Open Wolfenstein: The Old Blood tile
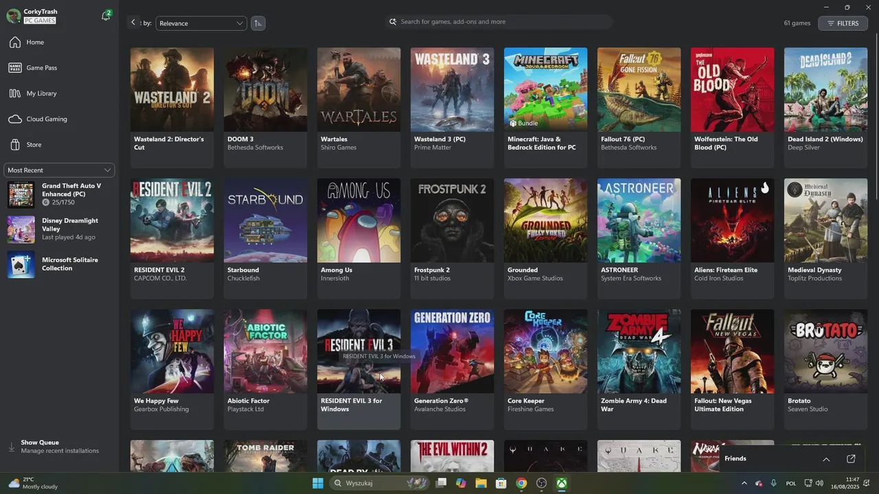This screenshot has width=879, height=494. click(732, 108)
